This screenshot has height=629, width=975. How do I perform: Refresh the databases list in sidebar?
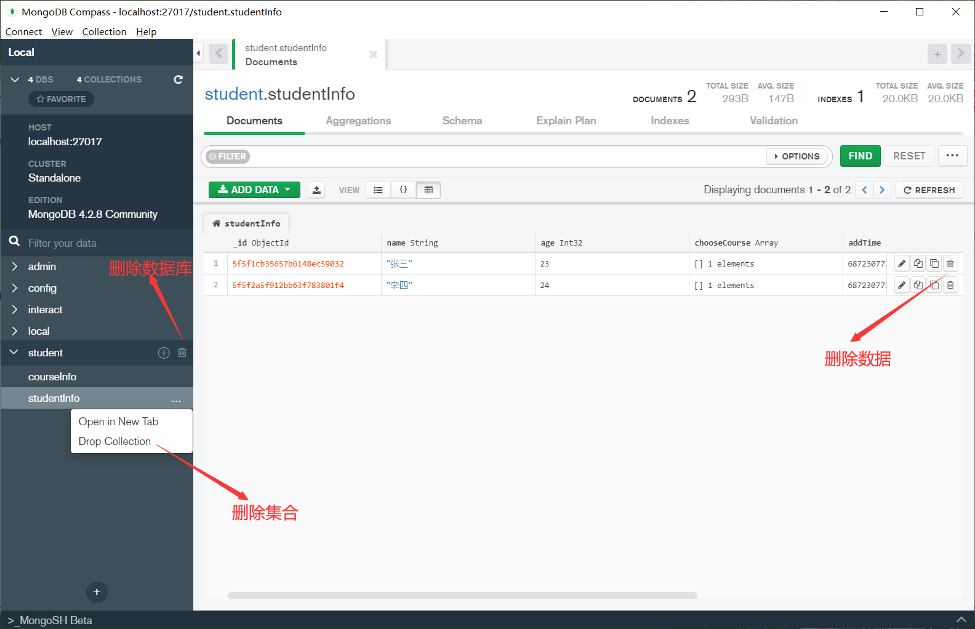(x=178, y=79)
